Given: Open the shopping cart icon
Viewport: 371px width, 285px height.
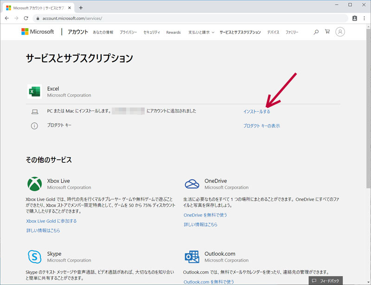Looking at the screenshot, I should [x=327, y=32].
